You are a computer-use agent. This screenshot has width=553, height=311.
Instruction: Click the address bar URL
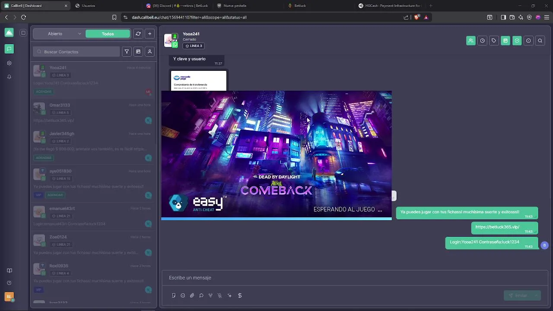coord(189,17)
